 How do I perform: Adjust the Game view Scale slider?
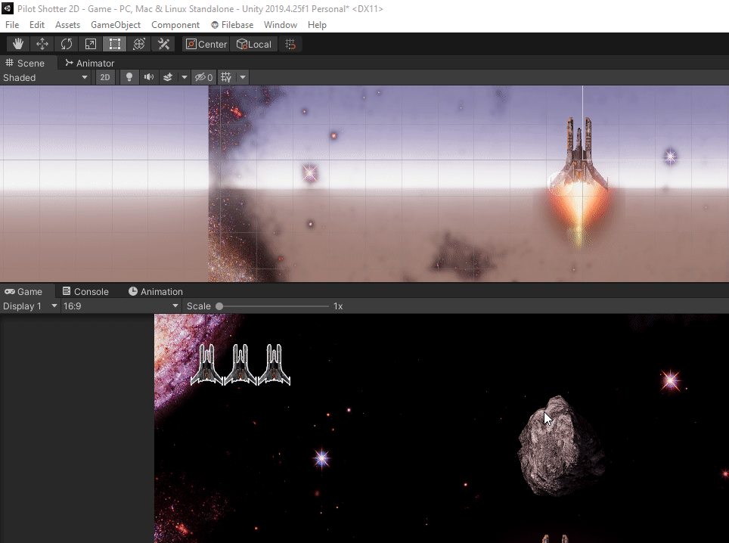274,306
